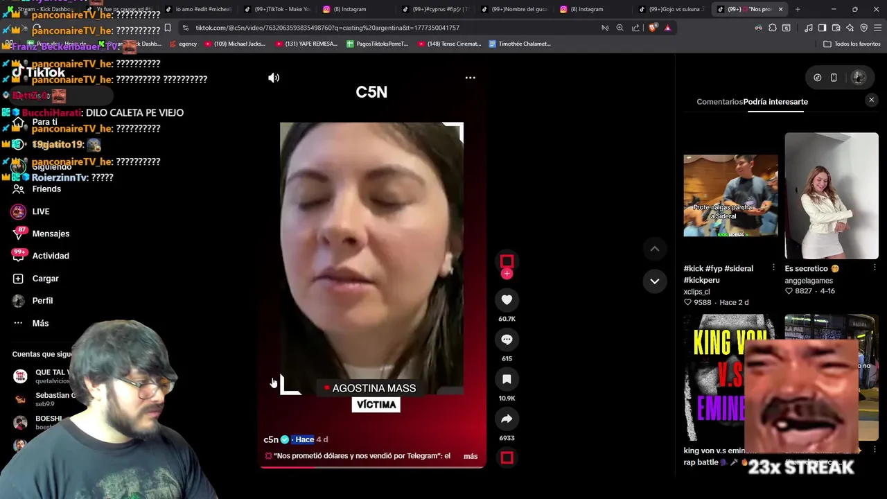
Task: Go to next video with down chevron
Action: [x=654, y=281]
